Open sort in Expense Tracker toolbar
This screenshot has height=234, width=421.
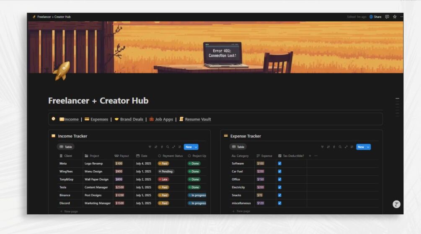click(x=328, y=147)
